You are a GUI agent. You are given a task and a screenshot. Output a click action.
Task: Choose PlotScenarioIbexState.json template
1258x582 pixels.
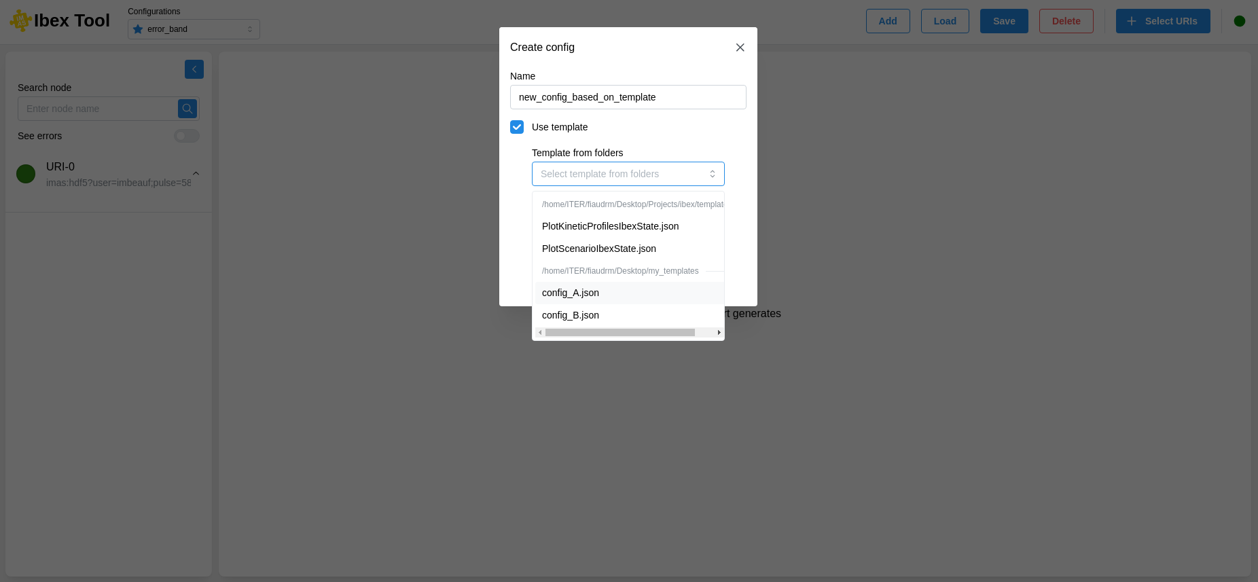[630, 249]
